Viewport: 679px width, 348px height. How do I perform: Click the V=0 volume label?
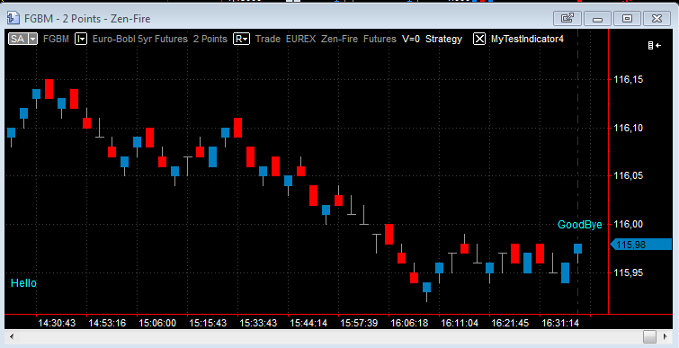click(411, 39)
